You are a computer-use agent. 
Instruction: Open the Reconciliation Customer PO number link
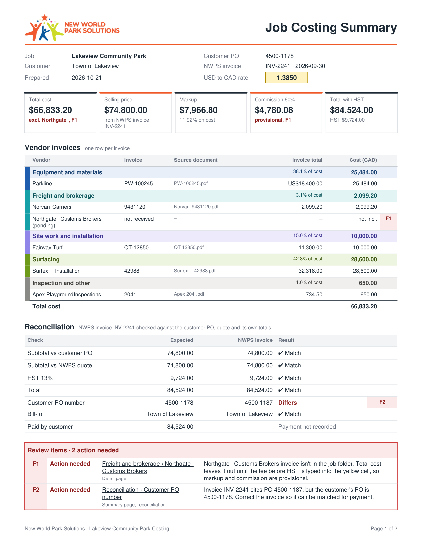(x=141, y=493)
